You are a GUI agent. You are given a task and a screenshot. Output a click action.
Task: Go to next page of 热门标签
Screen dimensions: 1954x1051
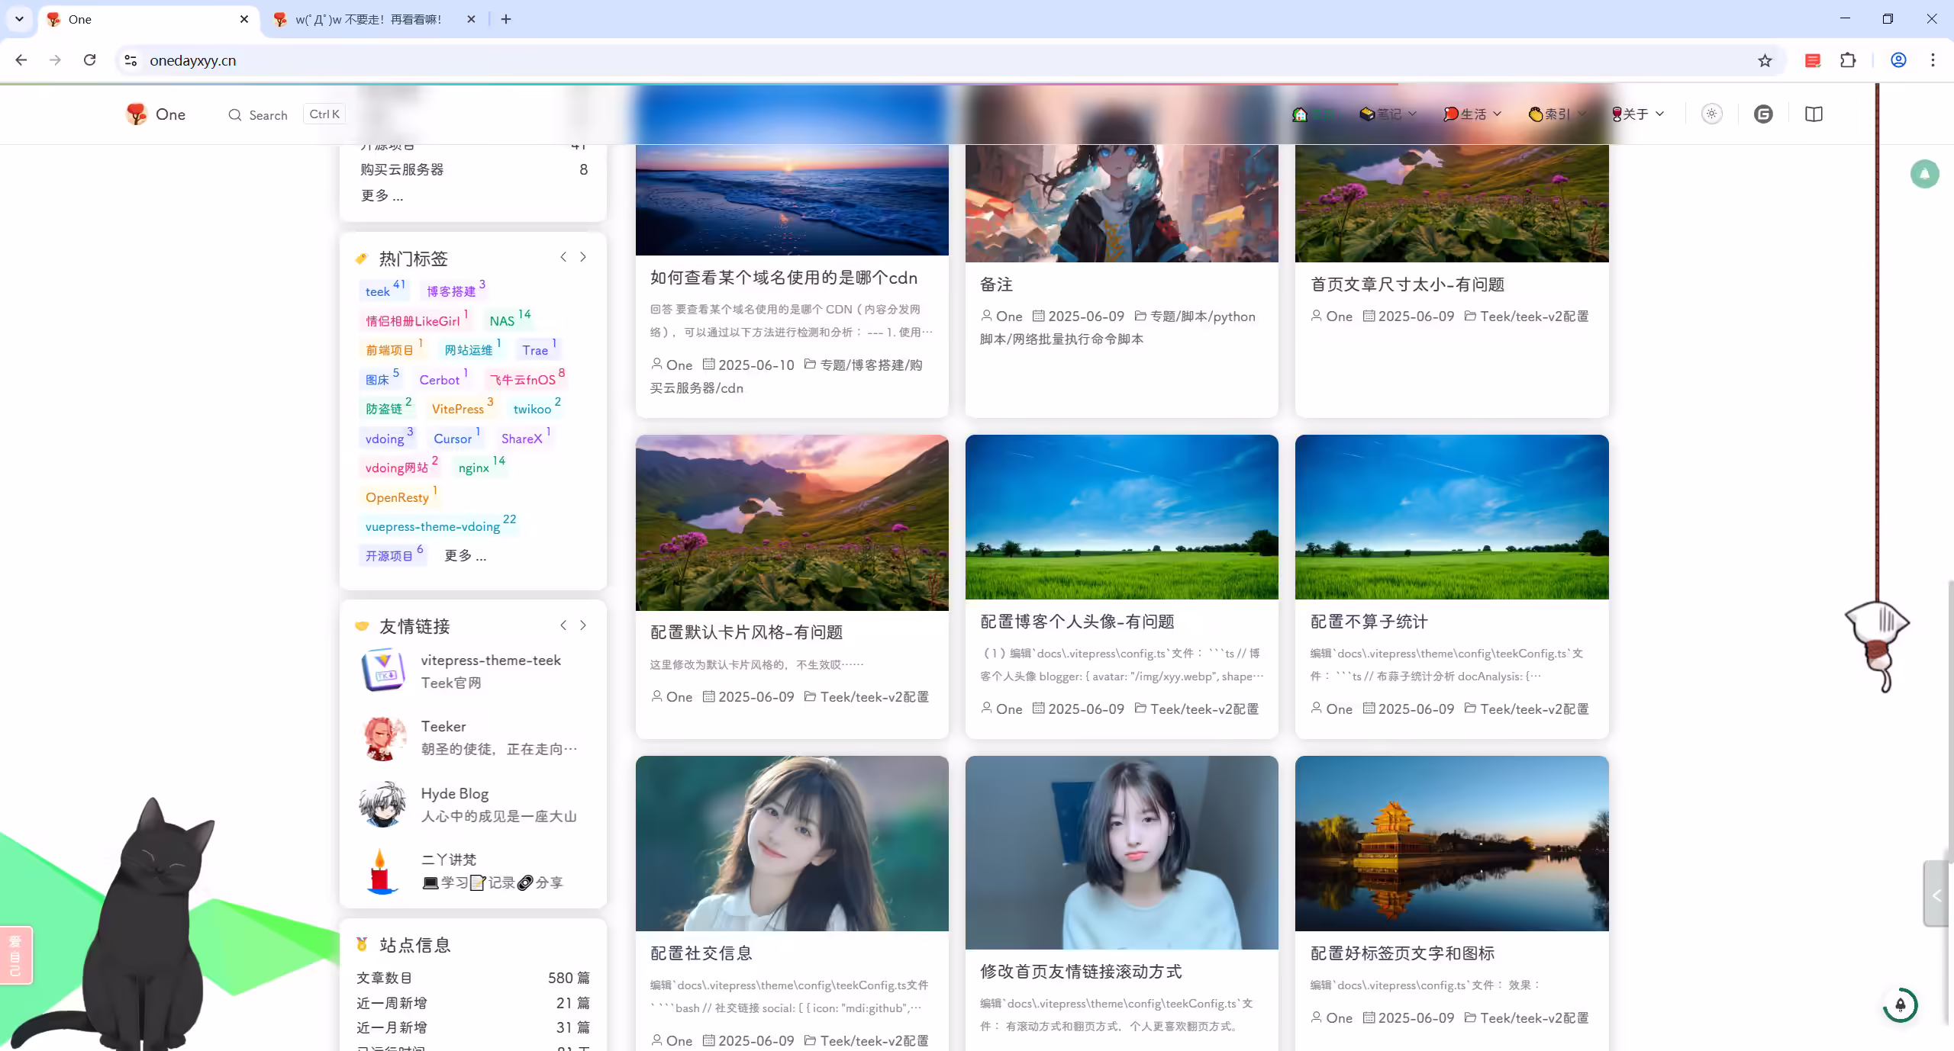pyautogui.click(x=583, y=257)
